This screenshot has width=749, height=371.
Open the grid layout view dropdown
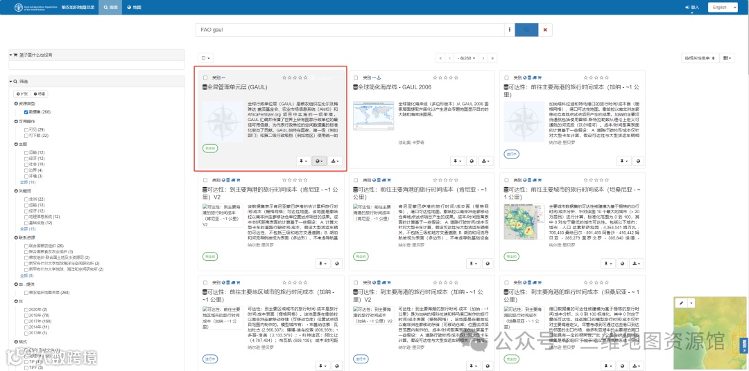pyautogui.click(x=728, y=57)
